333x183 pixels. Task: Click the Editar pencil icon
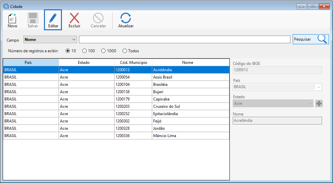(53, 18)
